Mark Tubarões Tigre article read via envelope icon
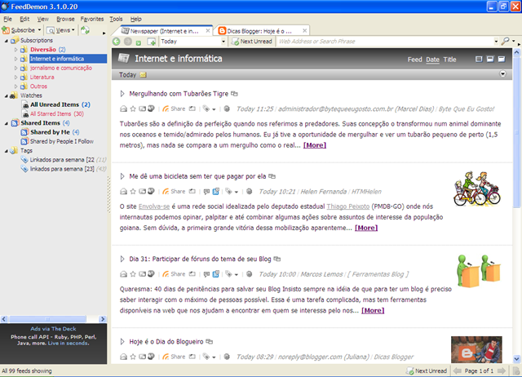 tap(123, 109)
